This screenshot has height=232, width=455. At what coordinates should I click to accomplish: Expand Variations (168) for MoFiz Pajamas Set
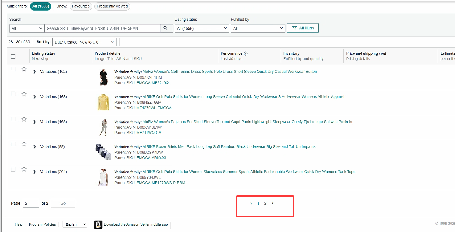[x=35, y=122]
